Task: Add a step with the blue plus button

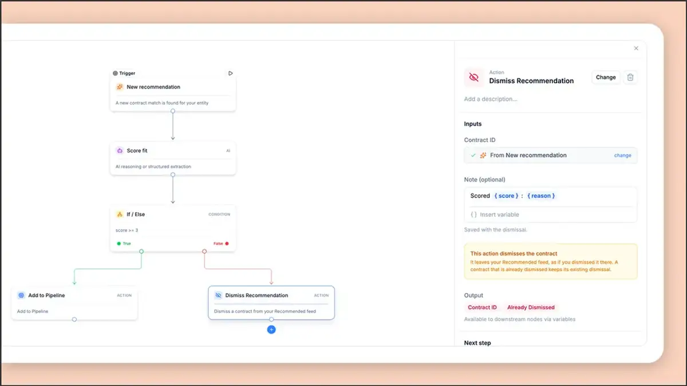Action: pos(271,329)
